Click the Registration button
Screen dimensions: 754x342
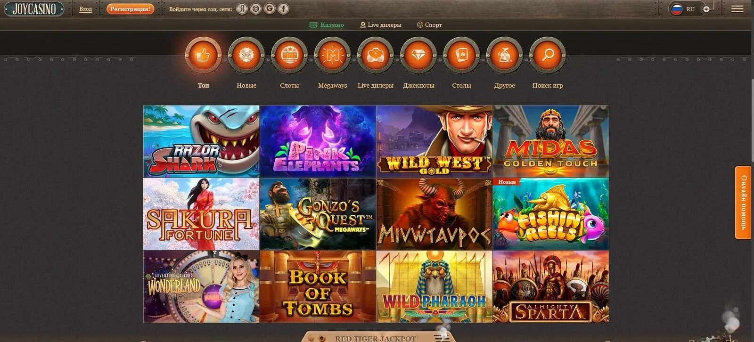click(x=130, y=9)
